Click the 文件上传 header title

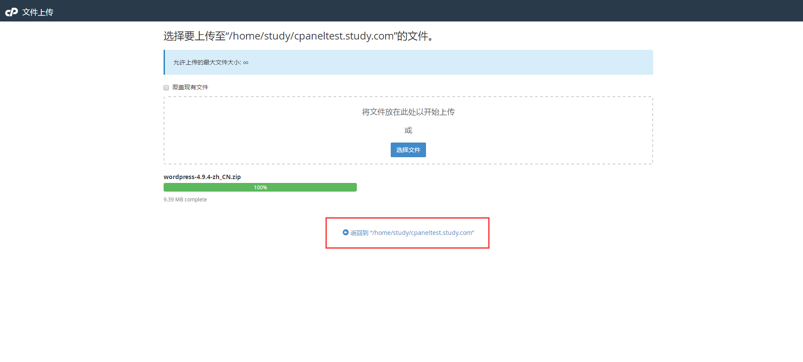(38, 12)
